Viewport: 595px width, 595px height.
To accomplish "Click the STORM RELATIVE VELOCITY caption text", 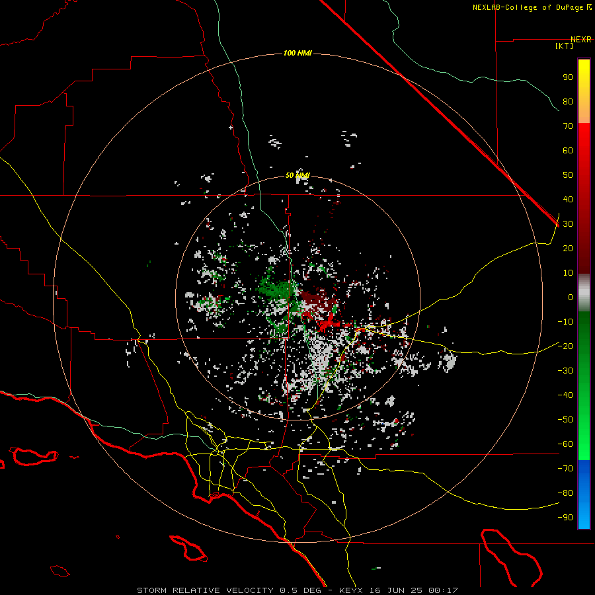I will (x=205, y=590).
